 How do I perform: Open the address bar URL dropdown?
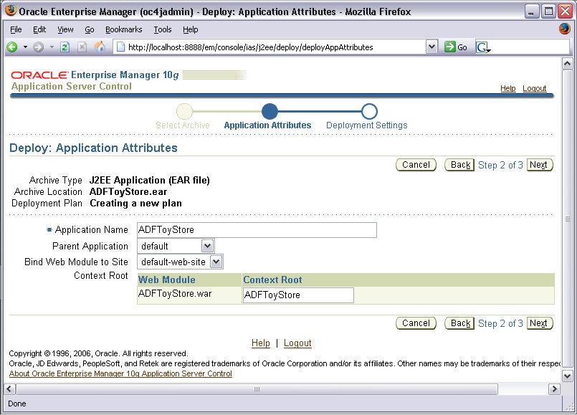point(432,47)
